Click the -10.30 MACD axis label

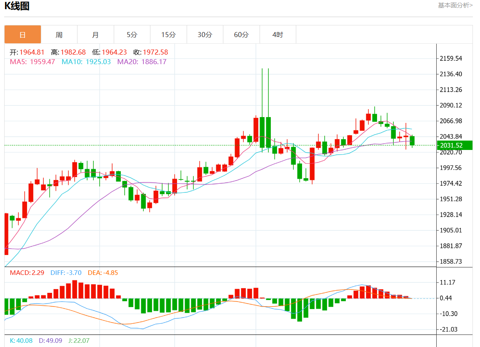[448, 314]
